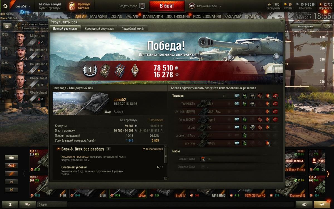334x209 pixels.
Task: Open the notifications icon in bottom corner
Action: 323,204
